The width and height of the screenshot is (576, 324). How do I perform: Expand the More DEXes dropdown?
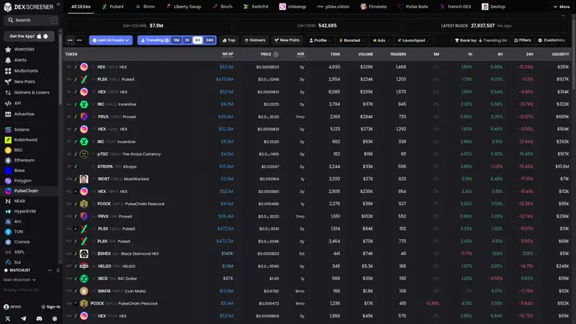coord(562,6)
